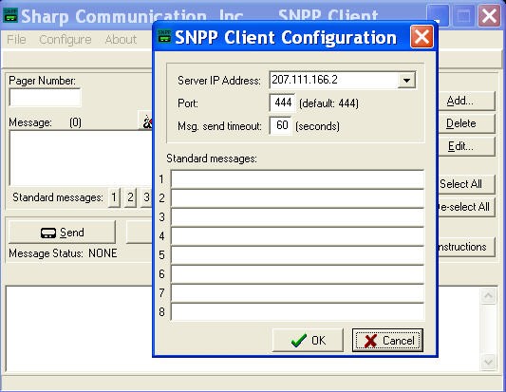Image resolution: width=506 pixels, height=392 pixels.
Task: Click the De-select All button
Action: click(466, 207)
